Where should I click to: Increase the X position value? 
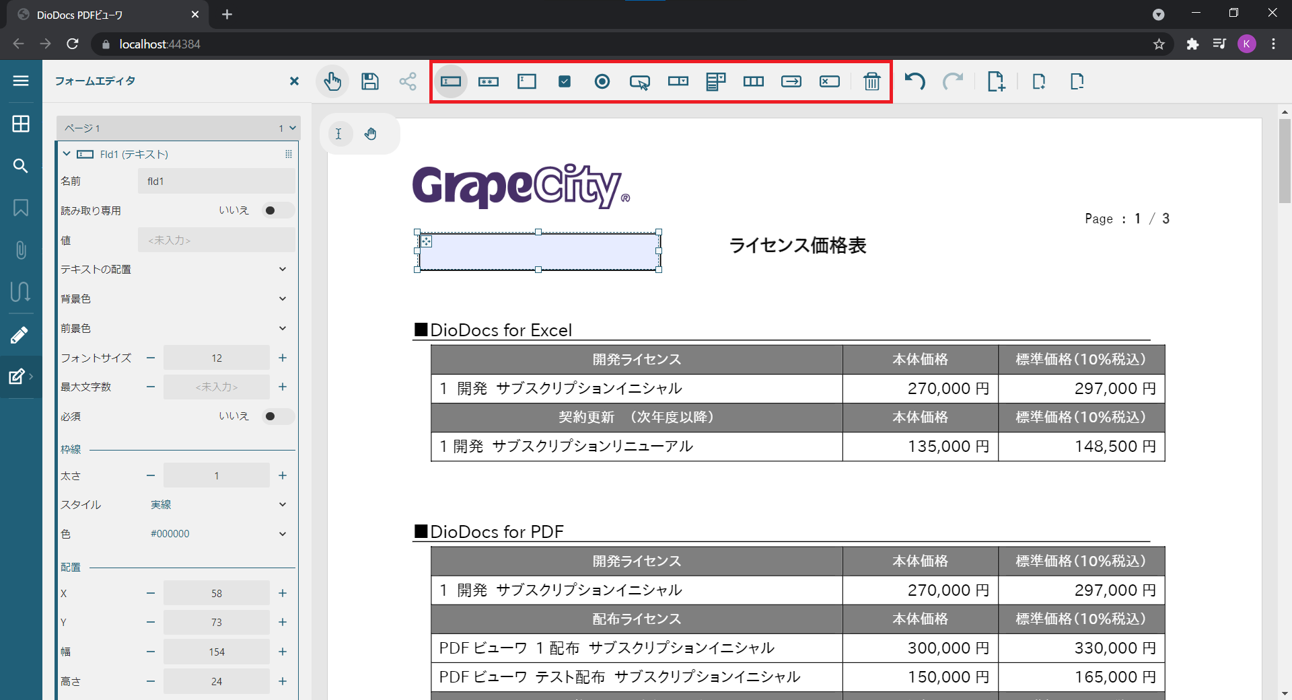tap(283, 593)
